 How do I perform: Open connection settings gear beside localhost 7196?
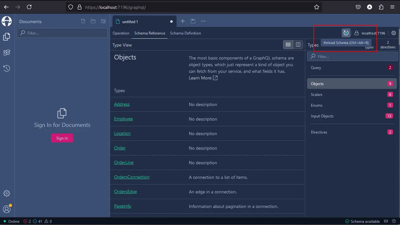tap(394, 33)
